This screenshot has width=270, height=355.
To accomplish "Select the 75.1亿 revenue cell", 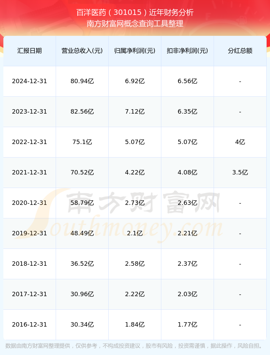I will 82,142.
